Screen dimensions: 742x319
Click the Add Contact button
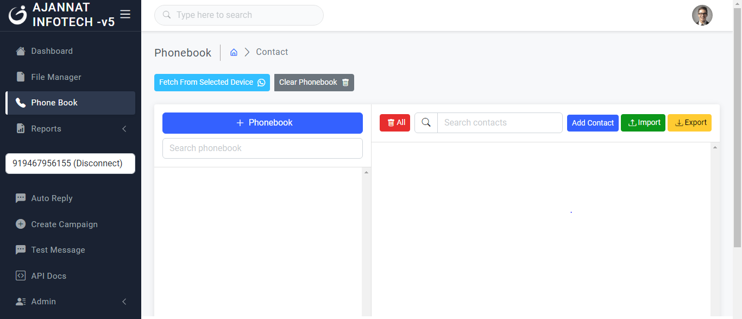coord(593,123)
